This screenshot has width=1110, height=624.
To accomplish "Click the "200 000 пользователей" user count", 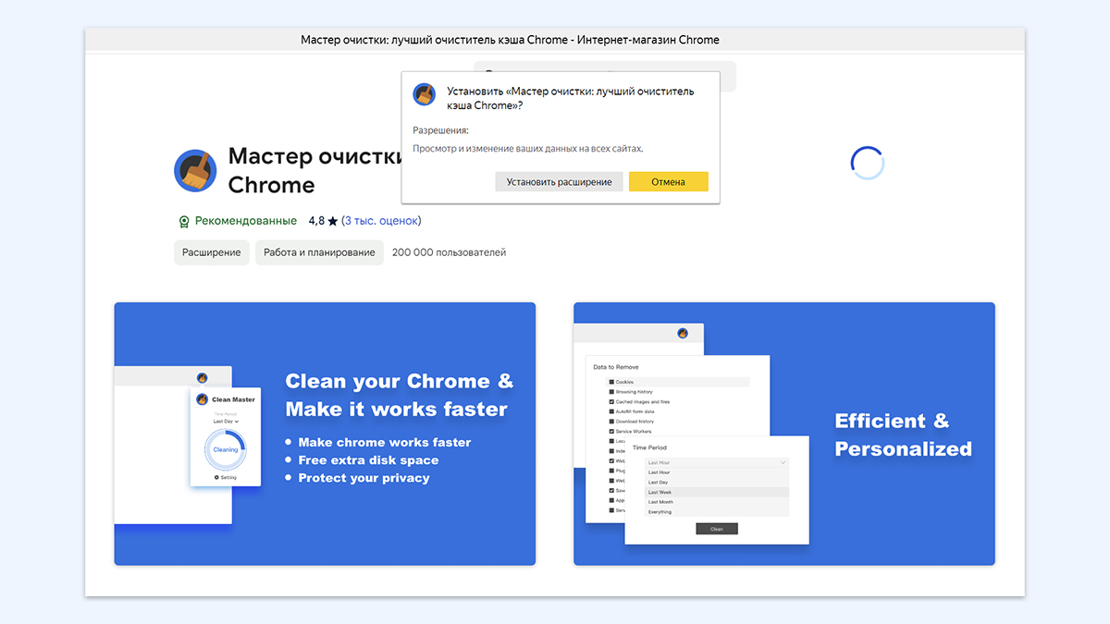I will pyautogui.click(x=449, y=252).
